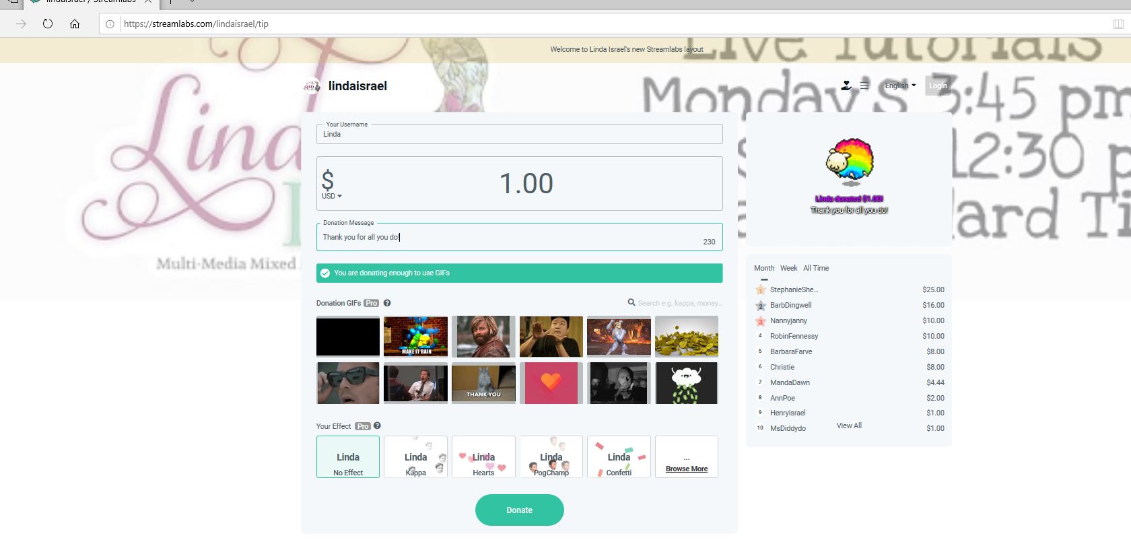
Task: Switch leaderboard to All Time tab
Action: point(816,268)
